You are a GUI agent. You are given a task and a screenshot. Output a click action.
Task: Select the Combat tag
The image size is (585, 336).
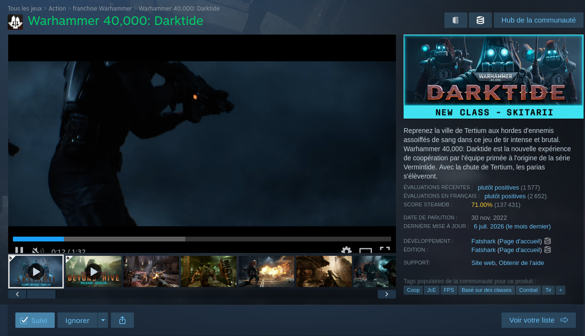tap(528, 290)
